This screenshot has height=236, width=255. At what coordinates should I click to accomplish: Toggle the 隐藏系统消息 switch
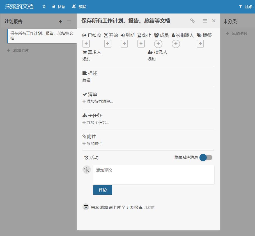206,158
